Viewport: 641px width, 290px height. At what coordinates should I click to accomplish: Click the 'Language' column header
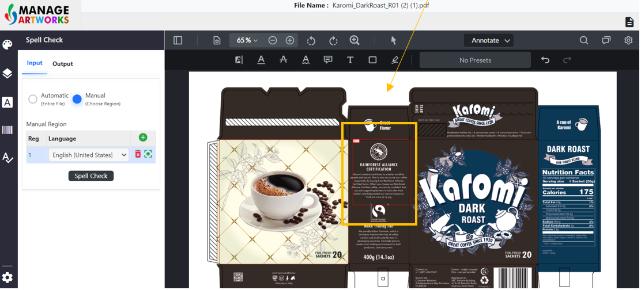tap(62, 139)
